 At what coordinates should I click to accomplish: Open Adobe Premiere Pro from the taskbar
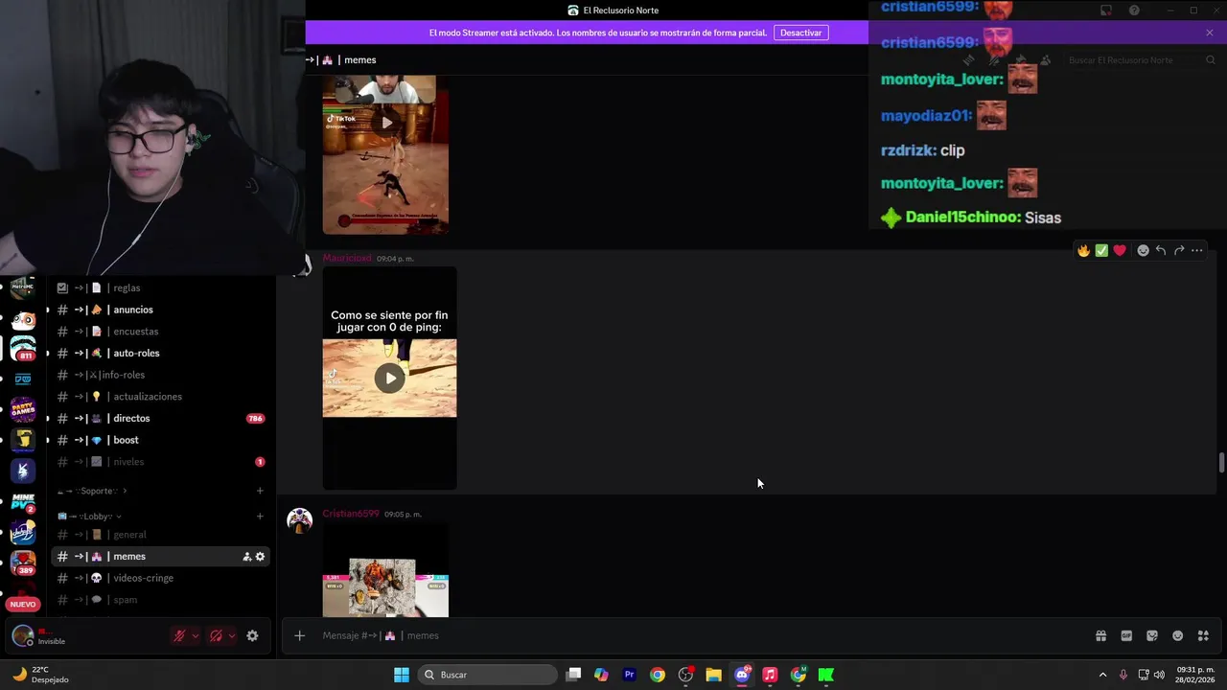pos(630,675)
